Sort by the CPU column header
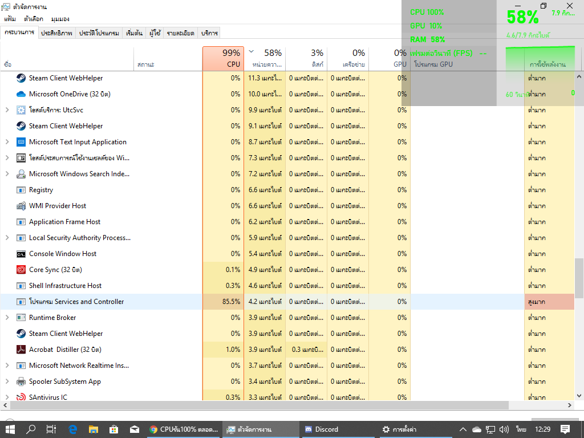The height and width of the screenshot is (438, 584). pyautogui.click(x=224, y=59)
